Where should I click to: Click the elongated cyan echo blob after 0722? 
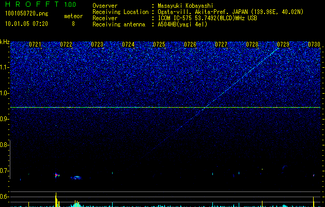point(76,178)
